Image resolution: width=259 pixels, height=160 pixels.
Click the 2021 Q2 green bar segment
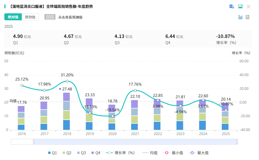134,119
